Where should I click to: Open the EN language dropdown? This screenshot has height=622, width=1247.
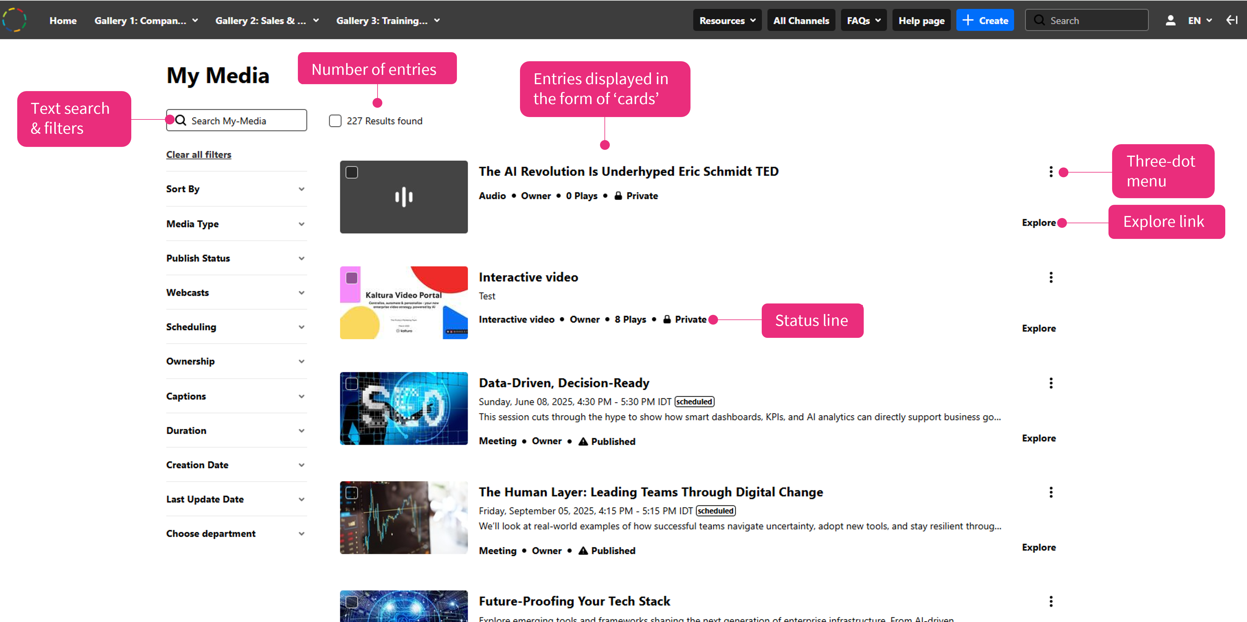click(1199, 20)
